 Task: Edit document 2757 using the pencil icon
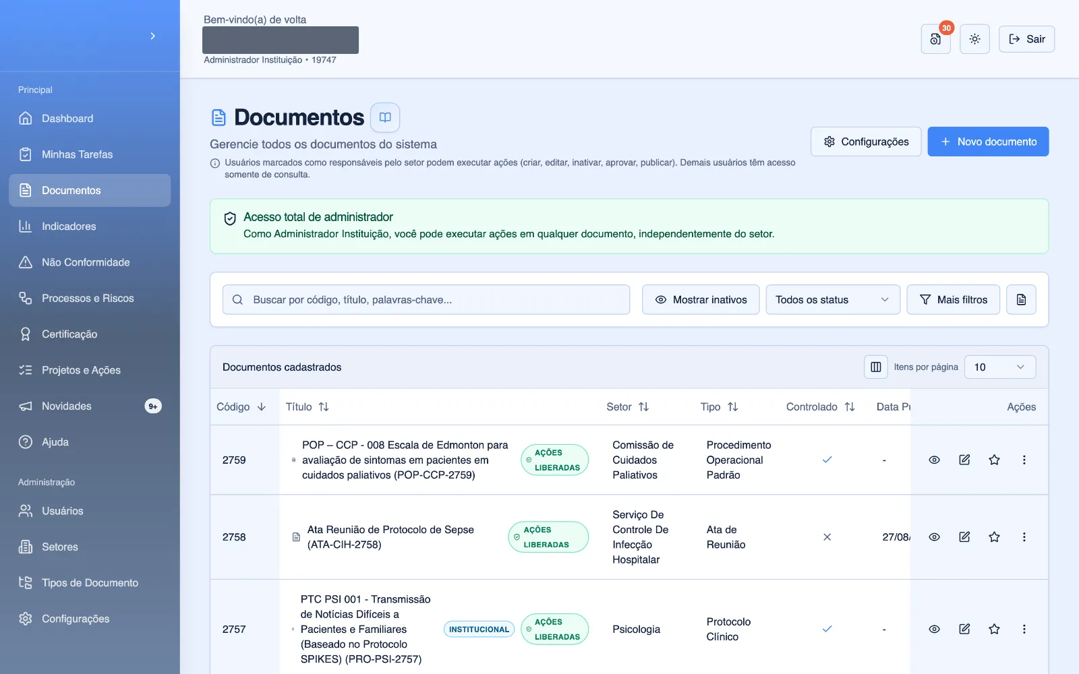964,629
